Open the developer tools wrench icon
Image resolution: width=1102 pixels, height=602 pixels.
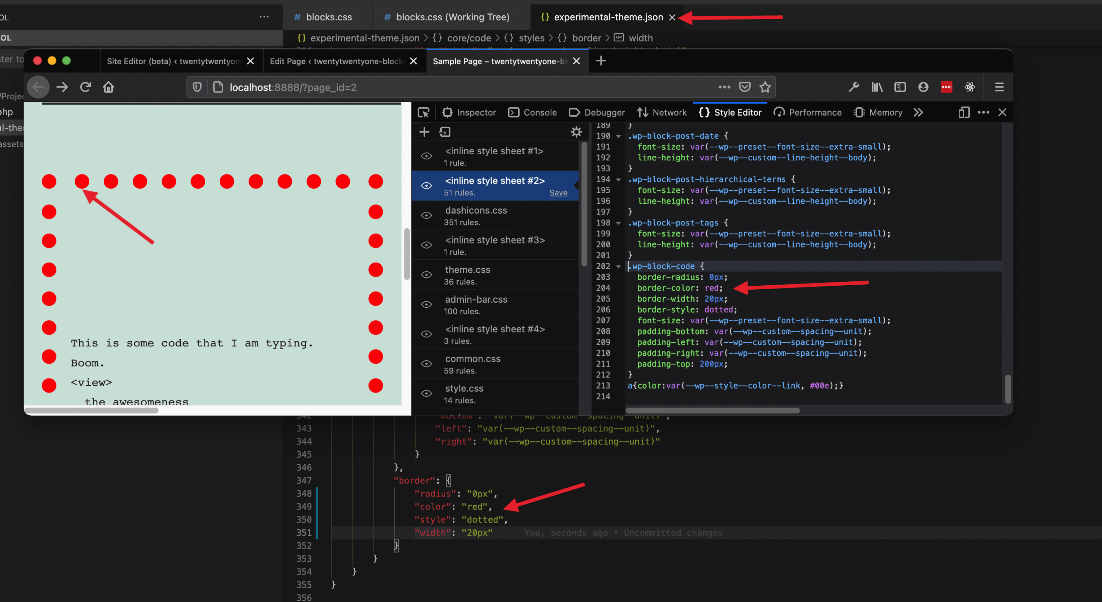click(x=854, y=87)
